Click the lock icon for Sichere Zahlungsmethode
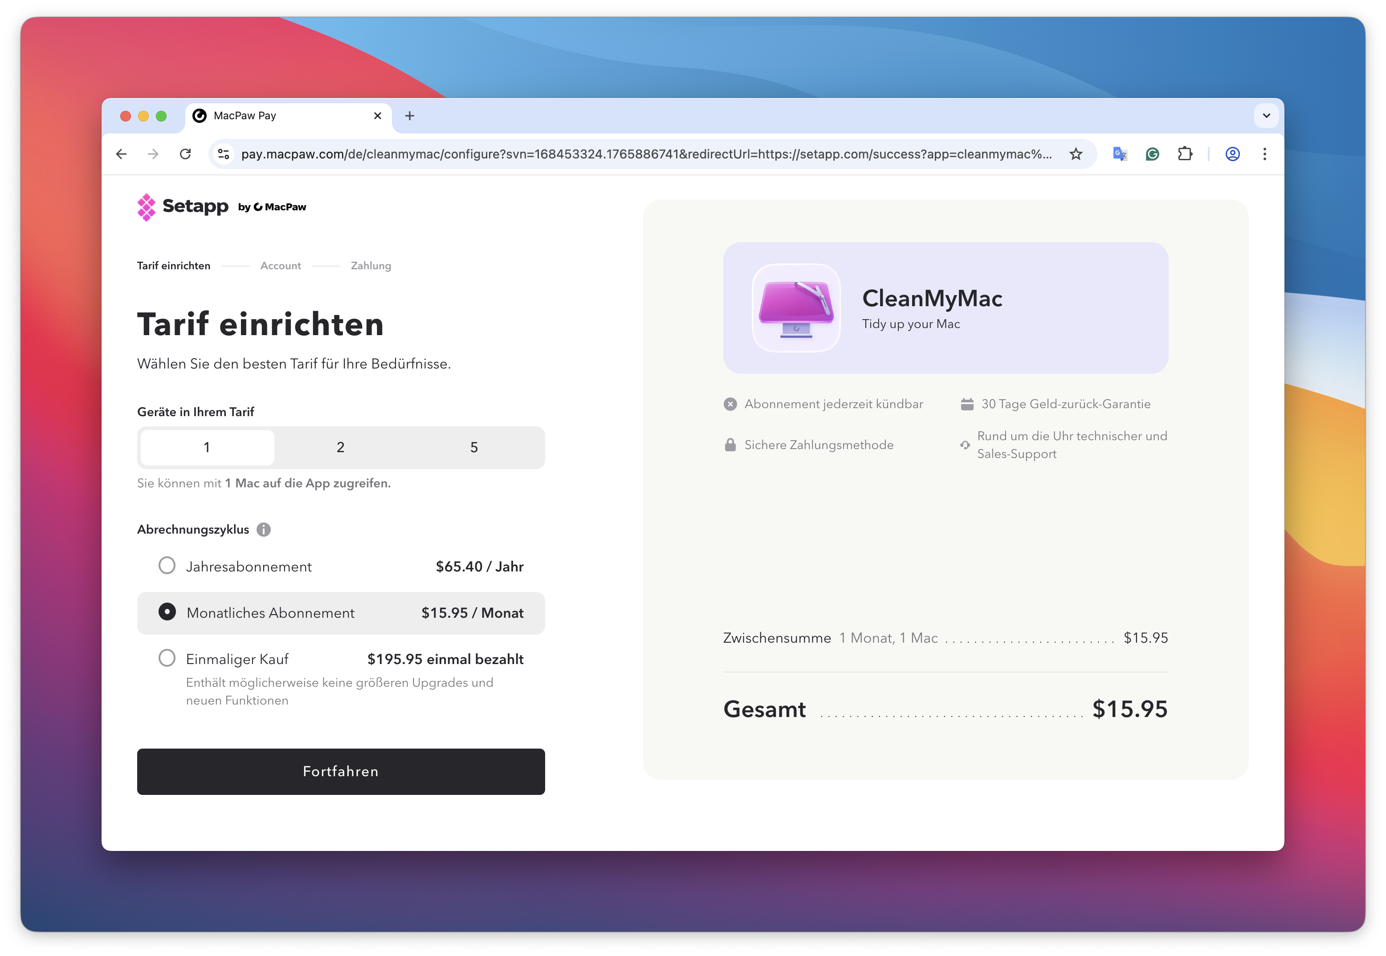This screenshot has width=1386, height=956. coord(730,445)
